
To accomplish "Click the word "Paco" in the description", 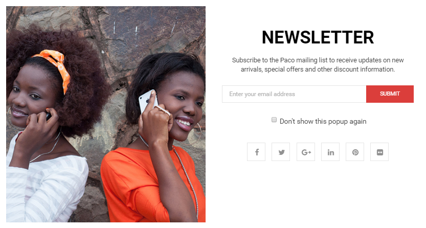I will pyautogui.click(x=287, y=60).
